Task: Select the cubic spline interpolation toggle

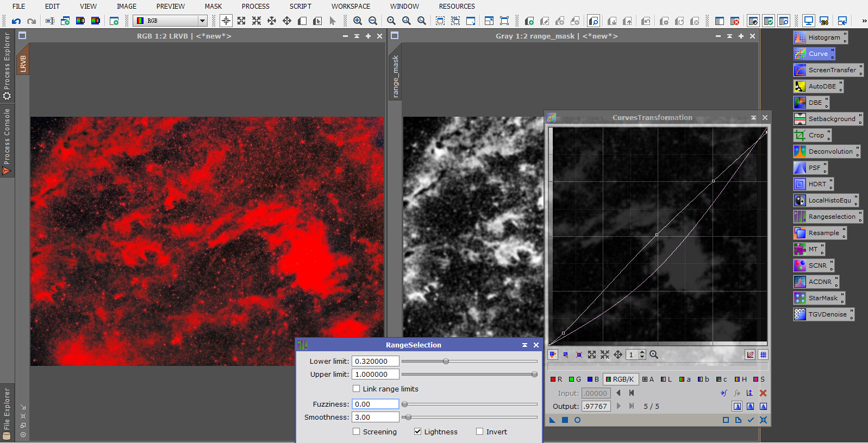Action: (750, 406)
